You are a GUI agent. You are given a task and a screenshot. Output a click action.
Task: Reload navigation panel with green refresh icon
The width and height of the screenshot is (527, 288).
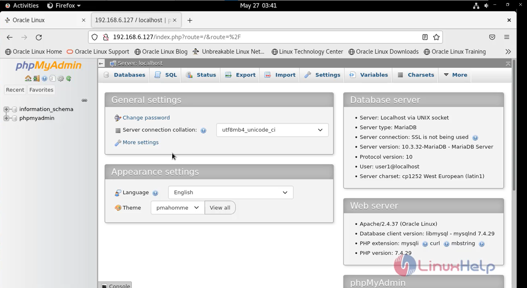click(x=69, y=79)
